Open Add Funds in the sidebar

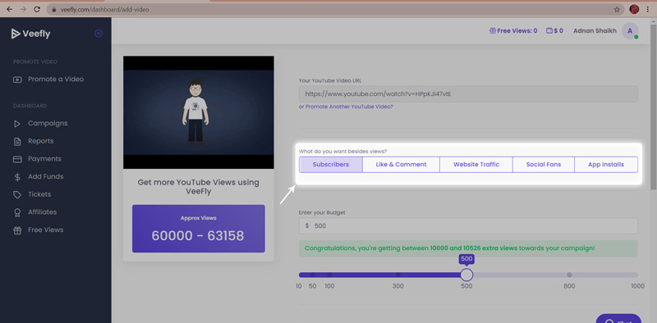pos(46,176)
